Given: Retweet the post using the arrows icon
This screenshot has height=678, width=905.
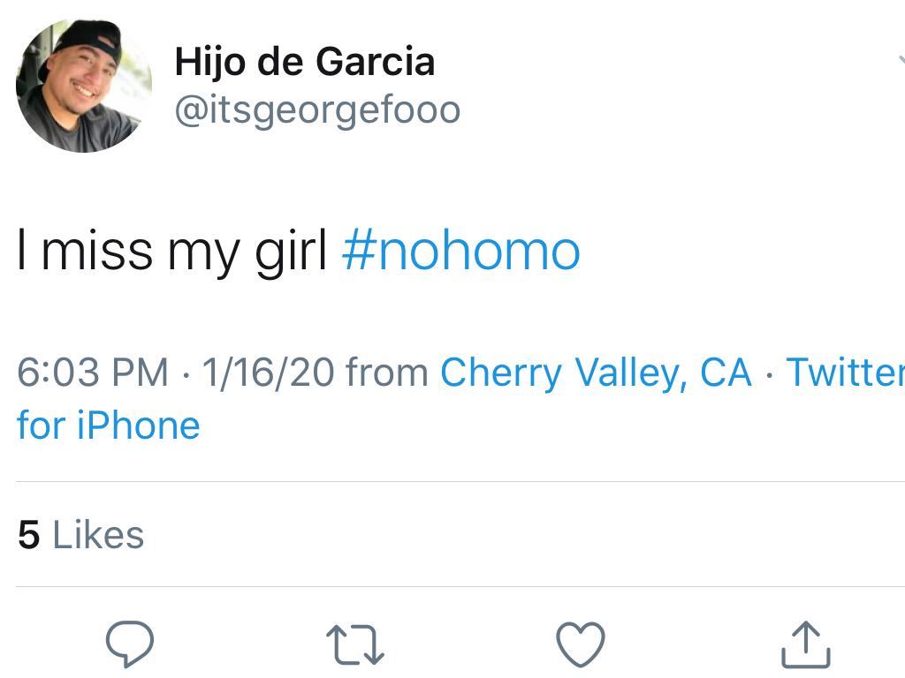Looking at the screenshot, I should [x=355, y=644].
